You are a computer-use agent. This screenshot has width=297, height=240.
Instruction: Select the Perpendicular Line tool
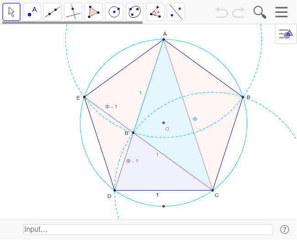[73, 12]
